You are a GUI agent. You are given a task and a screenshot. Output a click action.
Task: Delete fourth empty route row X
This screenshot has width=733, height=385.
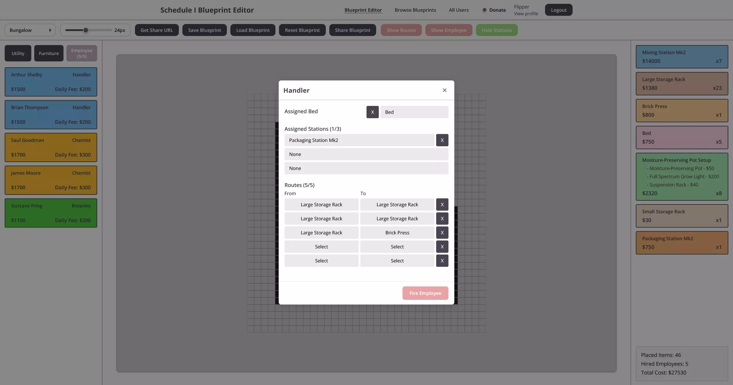(442, 247)
